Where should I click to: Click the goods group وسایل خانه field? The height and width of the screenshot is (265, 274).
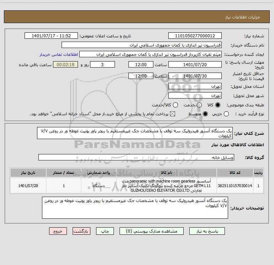(136, 157)
